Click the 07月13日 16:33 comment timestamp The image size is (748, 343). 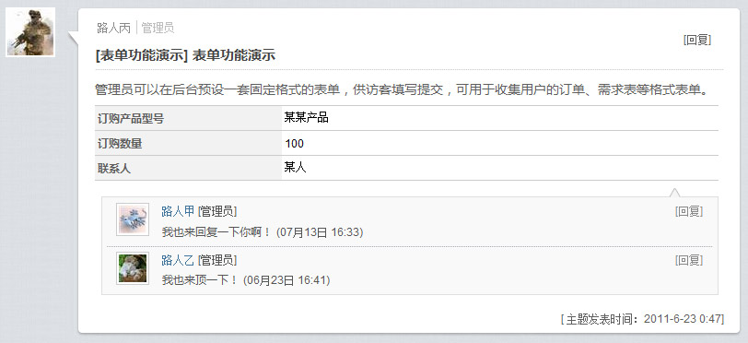320,232
